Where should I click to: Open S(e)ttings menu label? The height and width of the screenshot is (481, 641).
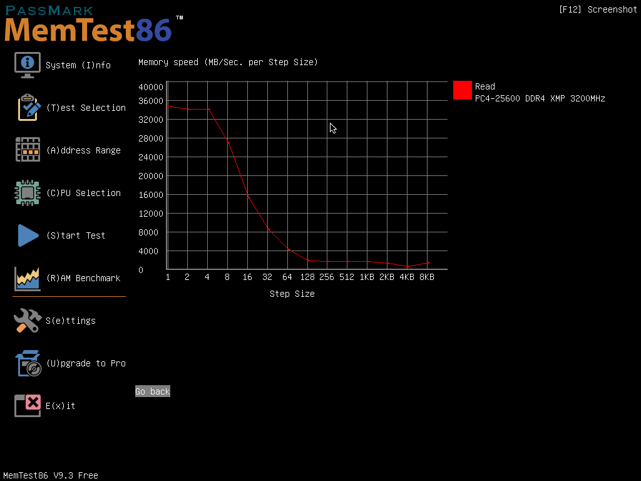click(71, 321)
